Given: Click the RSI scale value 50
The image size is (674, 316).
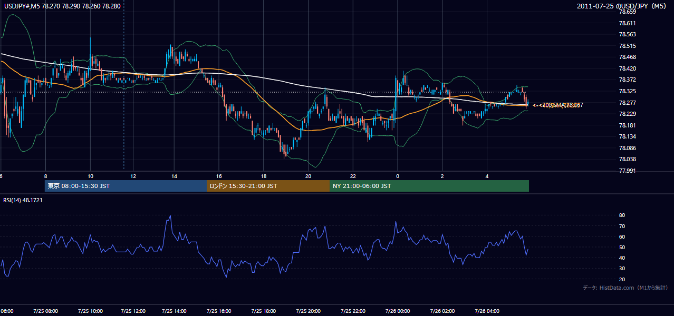Looking at the screenshot, I should coord(622,247).
